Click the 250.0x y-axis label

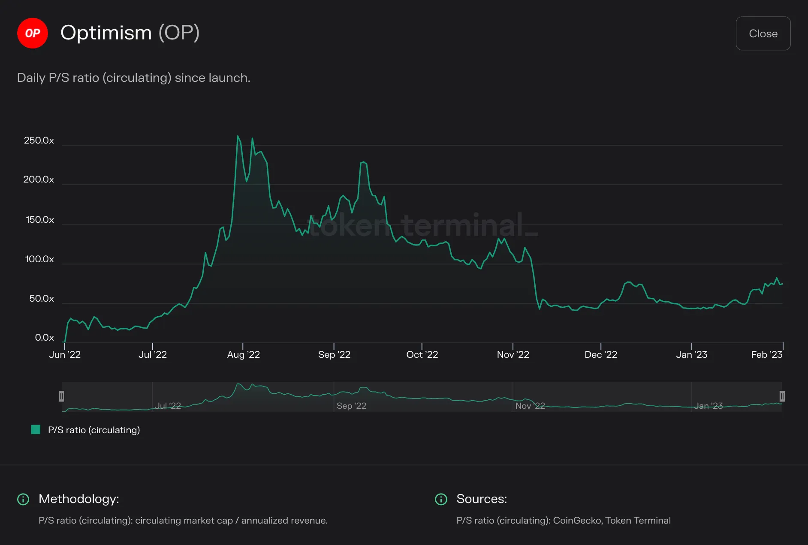click(39, 141)
